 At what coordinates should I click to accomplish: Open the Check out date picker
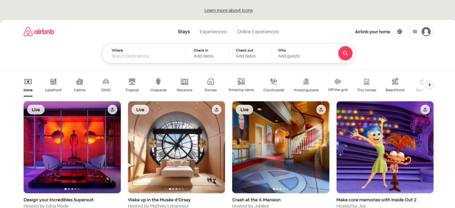(x=250, y=53)
